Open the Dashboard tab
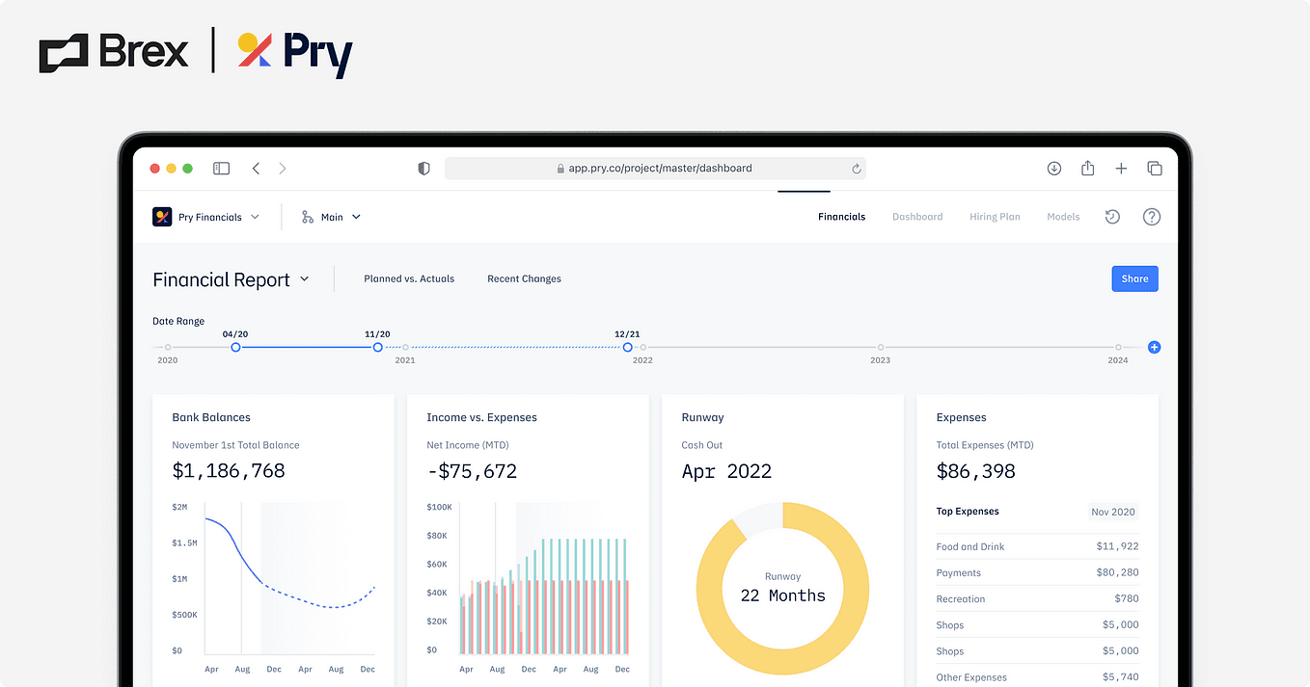Screen dimensions: 1310x687 [917, 217]
